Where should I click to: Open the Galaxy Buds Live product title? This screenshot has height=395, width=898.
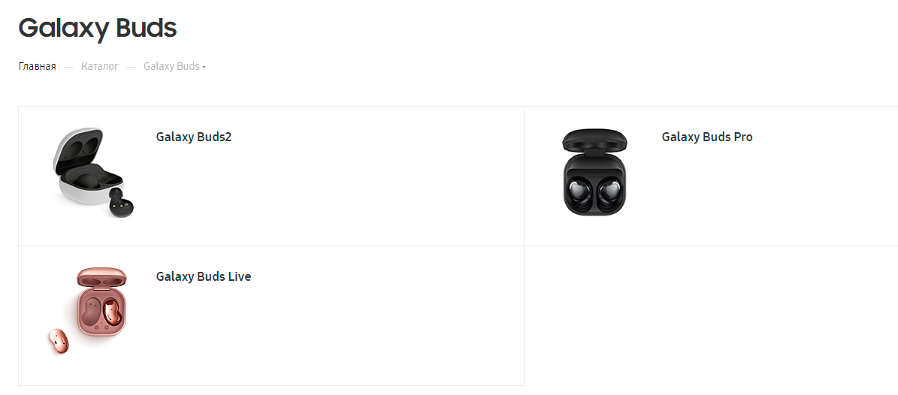point(204,277)
